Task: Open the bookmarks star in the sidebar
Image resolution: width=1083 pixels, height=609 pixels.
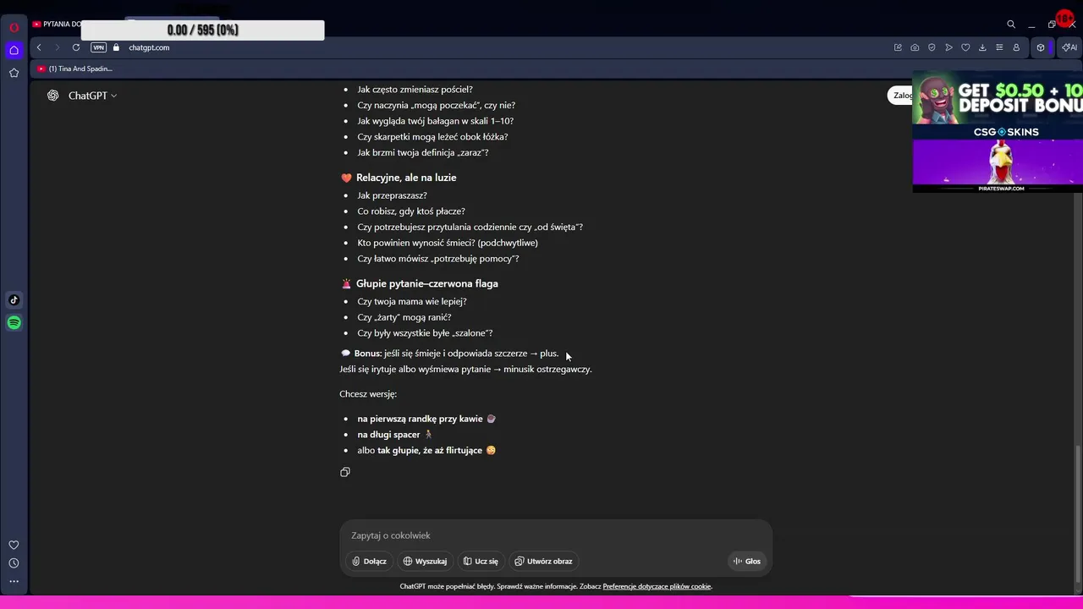Action: click(x=14, y=73)
